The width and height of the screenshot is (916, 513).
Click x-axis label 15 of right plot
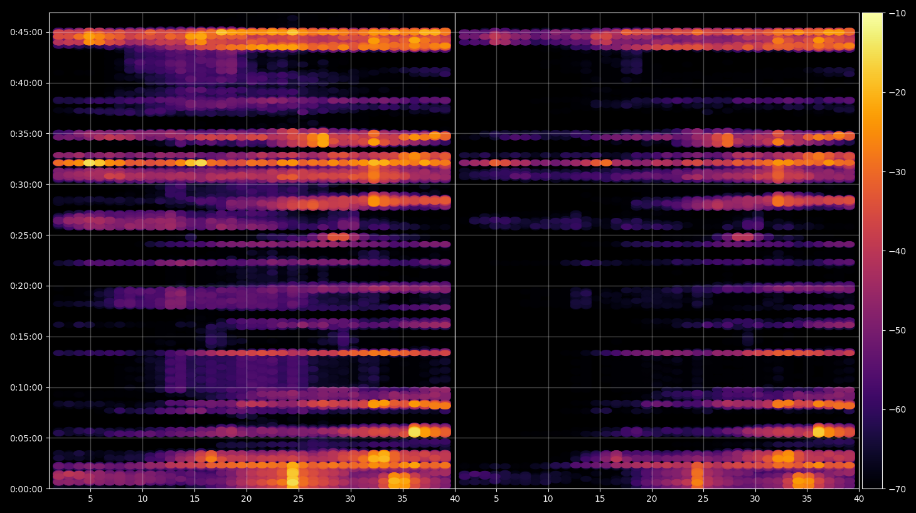pos(600,499)
